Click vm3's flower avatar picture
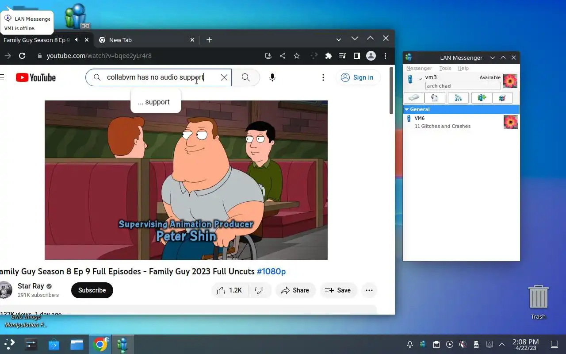Image resolution: width=566 pixels, height=354 pixels. (x=510, y=81)
